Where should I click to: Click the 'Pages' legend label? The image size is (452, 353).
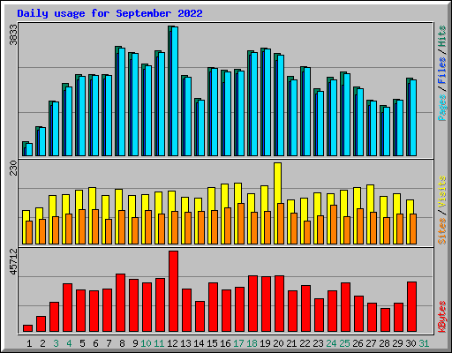pos(441,108)
